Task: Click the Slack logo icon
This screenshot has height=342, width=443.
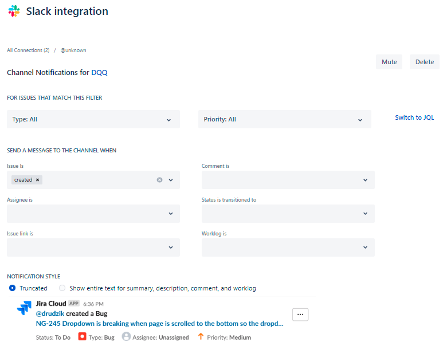Action: point(14,11)
